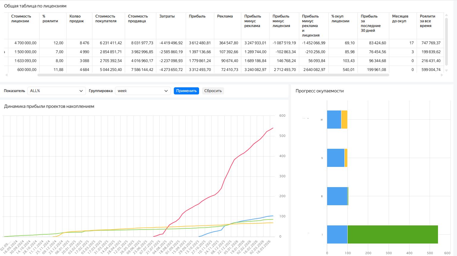Click the table's scroll up arrow
This screenshot has height=256, width=457.
click(x=446, y=15)
